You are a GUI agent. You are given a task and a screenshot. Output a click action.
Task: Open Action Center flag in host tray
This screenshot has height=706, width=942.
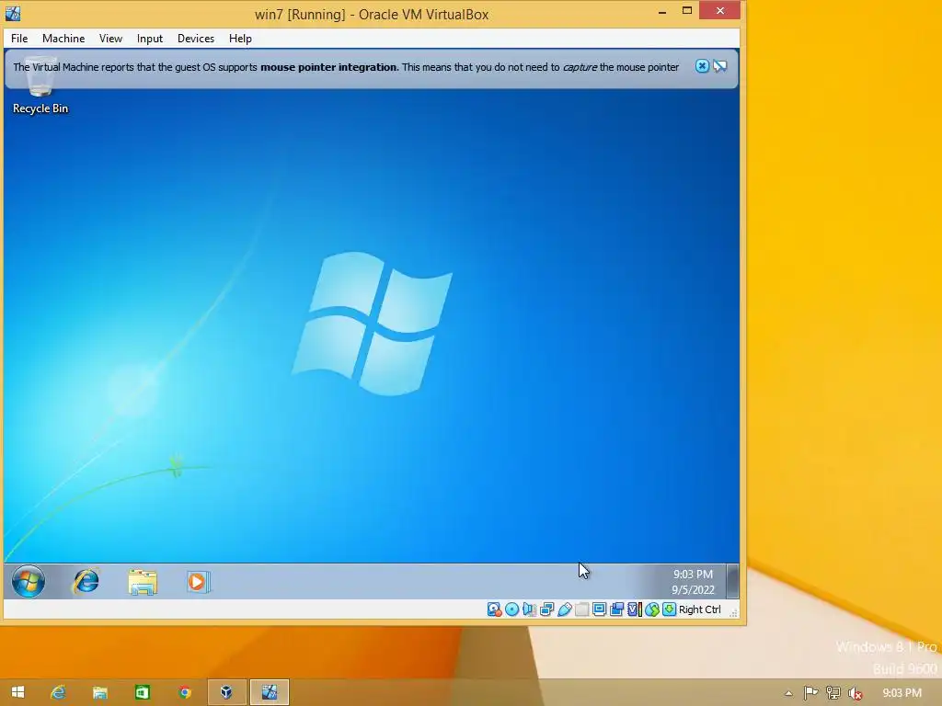click(x=810, y=693)
